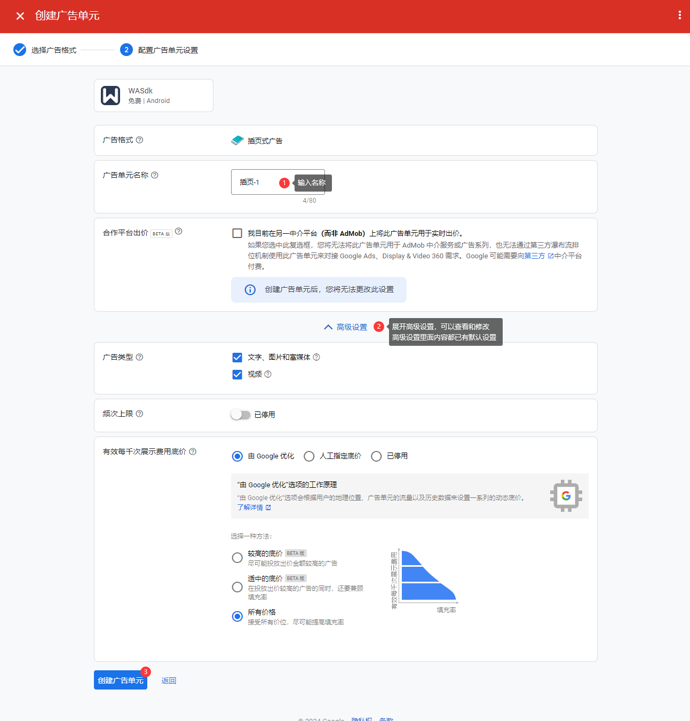This screenshot has height=721, width=690.
Task: Open help icon next to 合作平台出价
Action: click(x=179, y=231)
